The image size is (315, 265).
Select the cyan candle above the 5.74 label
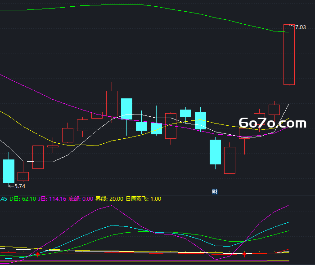pos(9,171)
